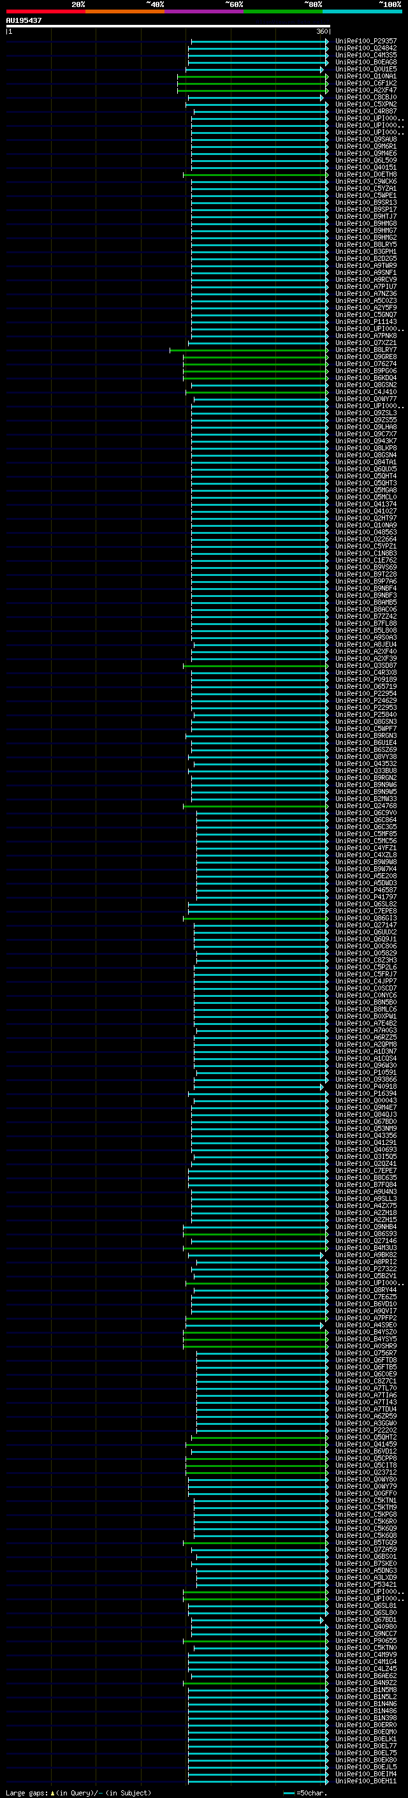Open hit UniRef100_B6AE62

tap(366, 1675)
